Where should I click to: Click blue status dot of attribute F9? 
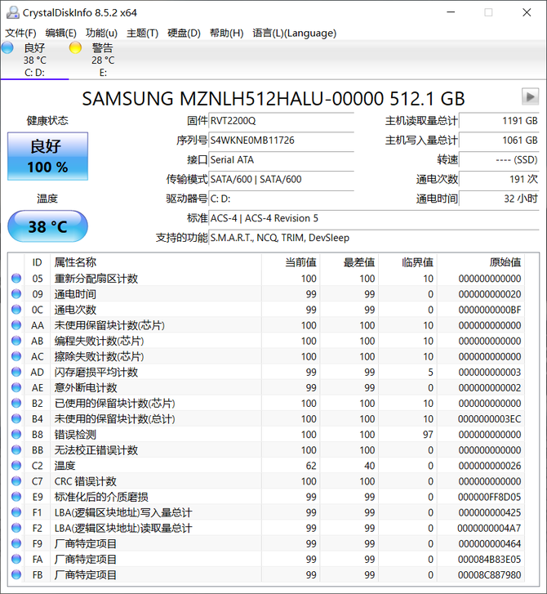[x=16, y=543]
